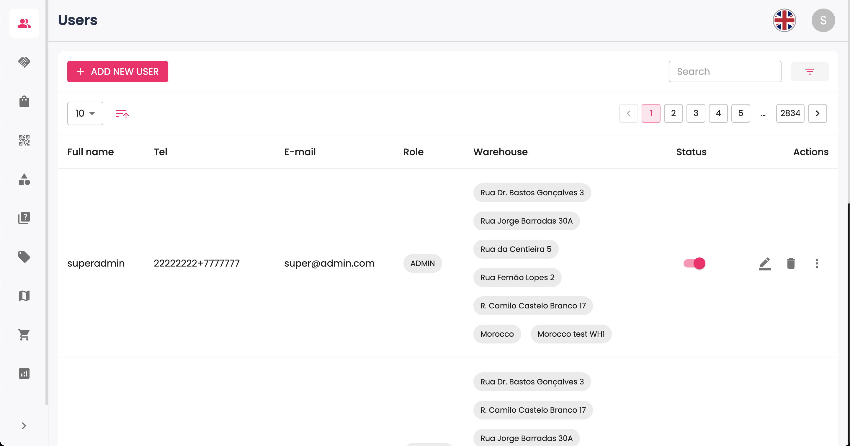Go to page 3 of users

[x=696, y=113]
